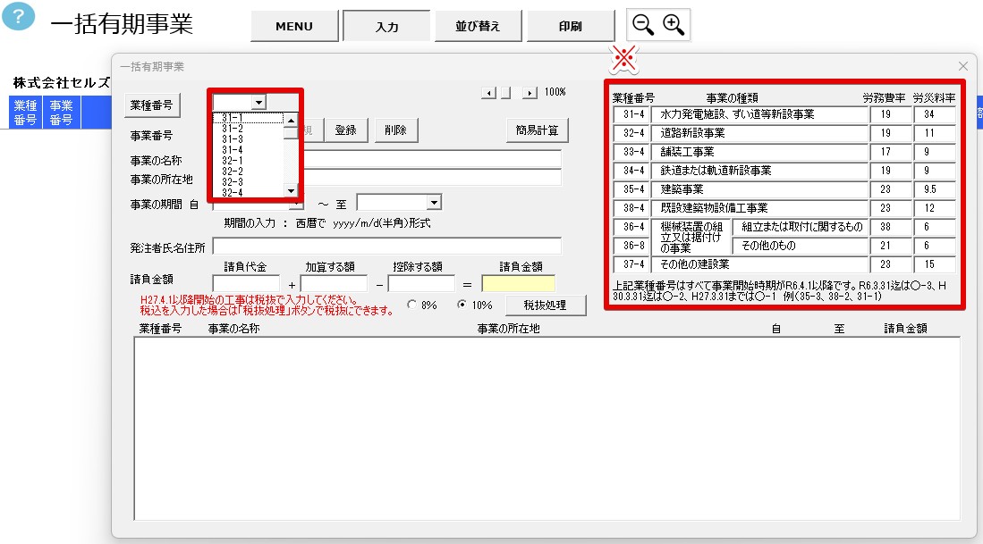
Task: Click the 鉄道または軌道新設事業 cell
Action: point(760,171)
